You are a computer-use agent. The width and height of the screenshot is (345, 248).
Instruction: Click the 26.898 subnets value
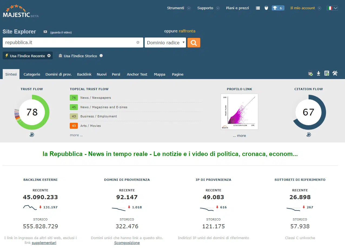[x=300, y=197]
